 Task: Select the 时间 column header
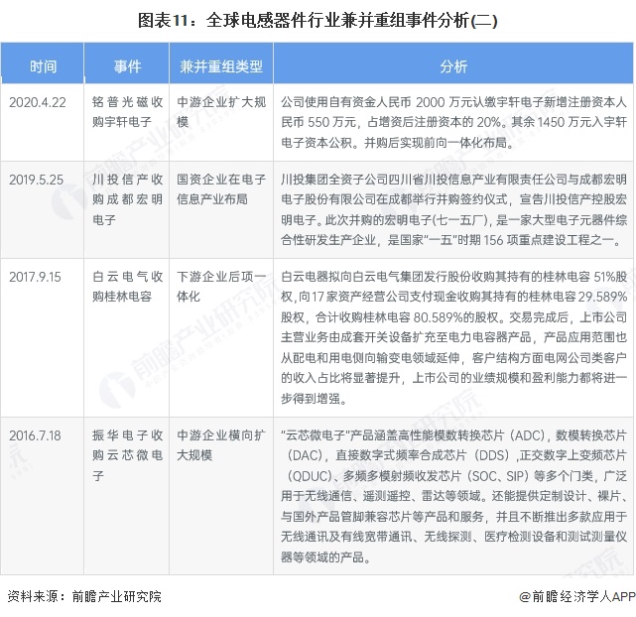pyautogui.click(x=44, y=65)
